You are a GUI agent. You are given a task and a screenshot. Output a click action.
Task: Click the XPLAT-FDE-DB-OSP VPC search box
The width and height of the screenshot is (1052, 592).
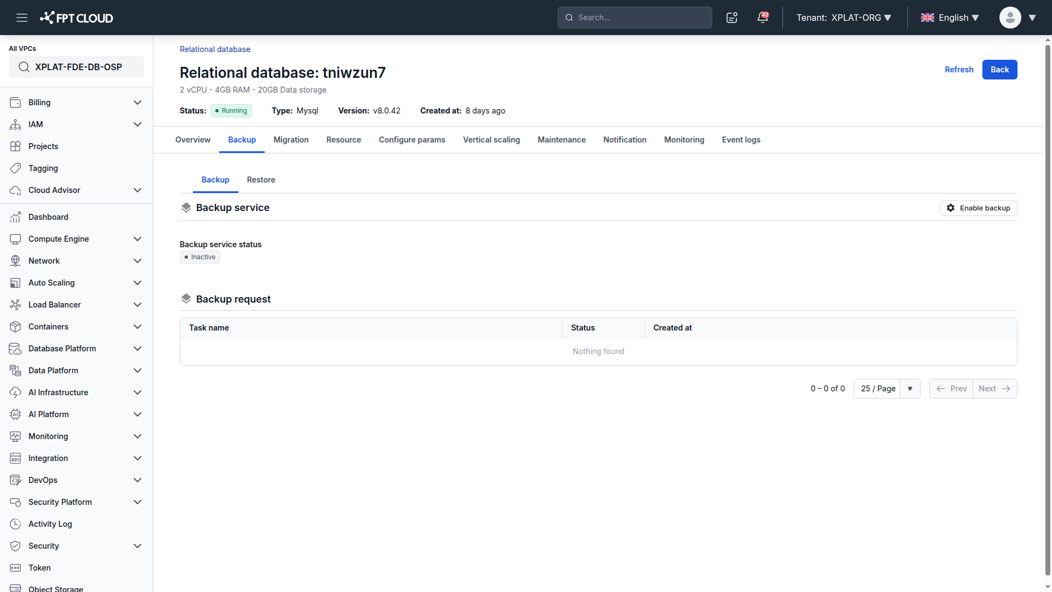76,67
